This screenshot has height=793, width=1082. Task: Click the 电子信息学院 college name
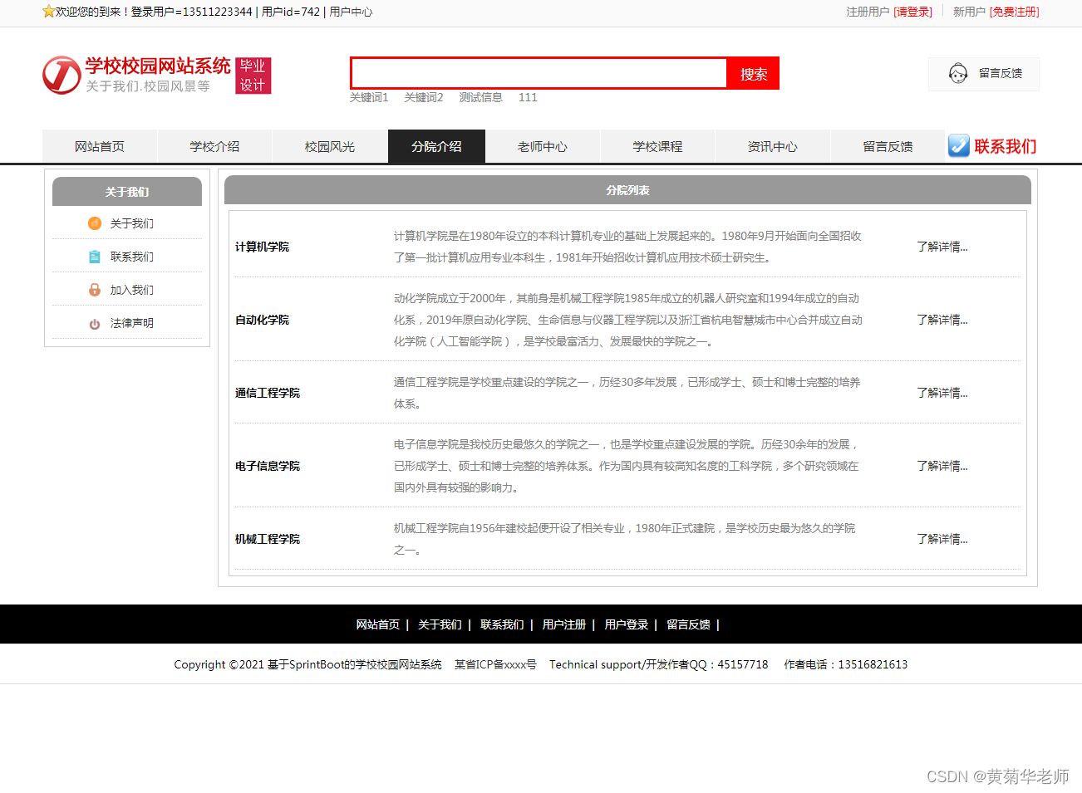[268, 466]
